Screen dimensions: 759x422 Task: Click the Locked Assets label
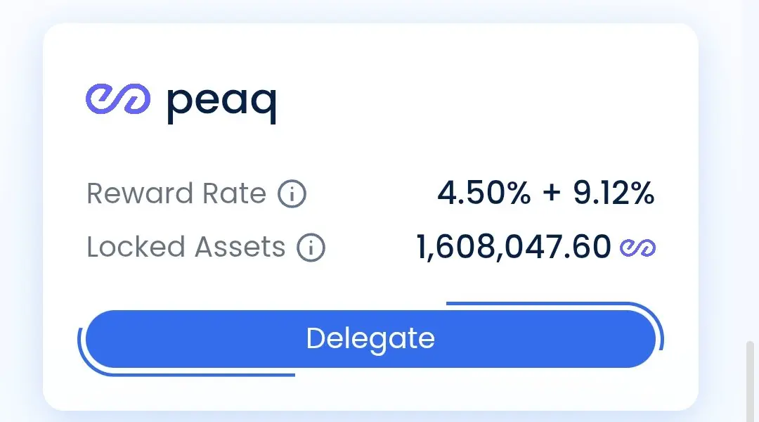pyautogui.click(x=186, y=247)
